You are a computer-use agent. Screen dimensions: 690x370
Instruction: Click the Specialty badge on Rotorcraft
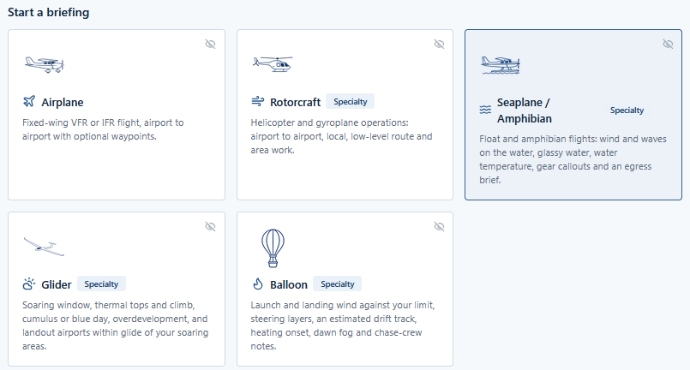(351, 102)
